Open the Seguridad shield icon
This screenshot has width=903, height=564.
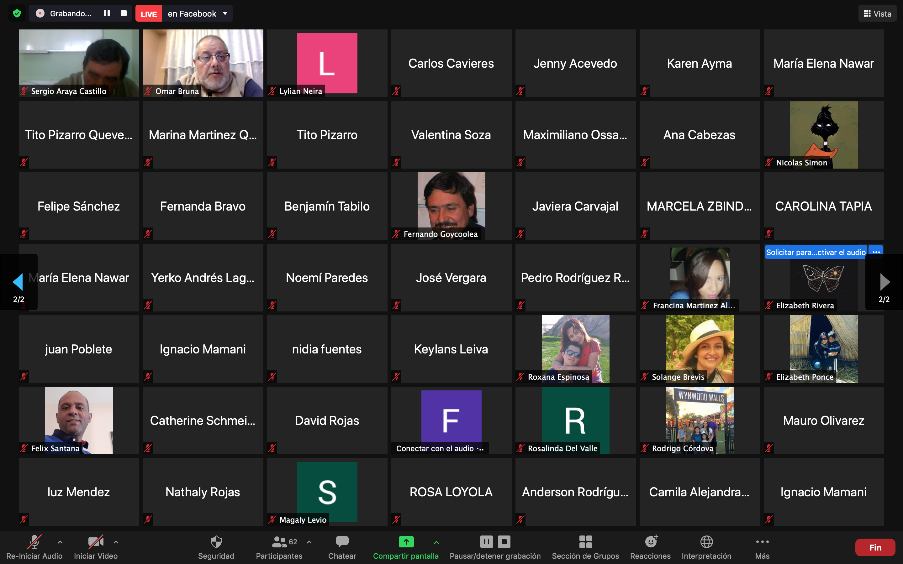[x=216, y=542]
